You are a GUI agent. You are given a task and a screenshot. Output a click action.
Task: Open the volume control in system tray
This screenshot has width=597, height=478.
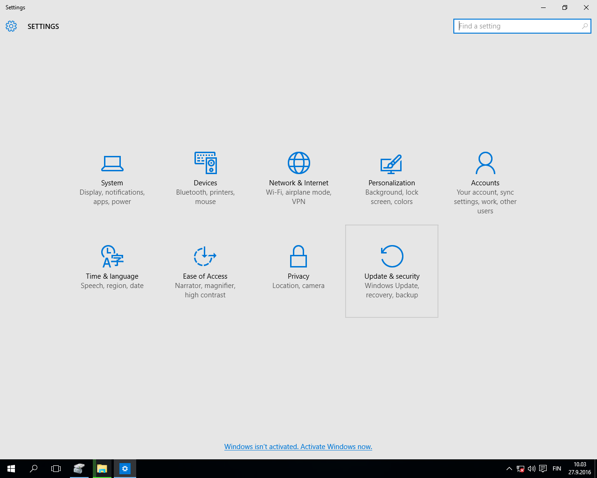[x=532, y=469]
